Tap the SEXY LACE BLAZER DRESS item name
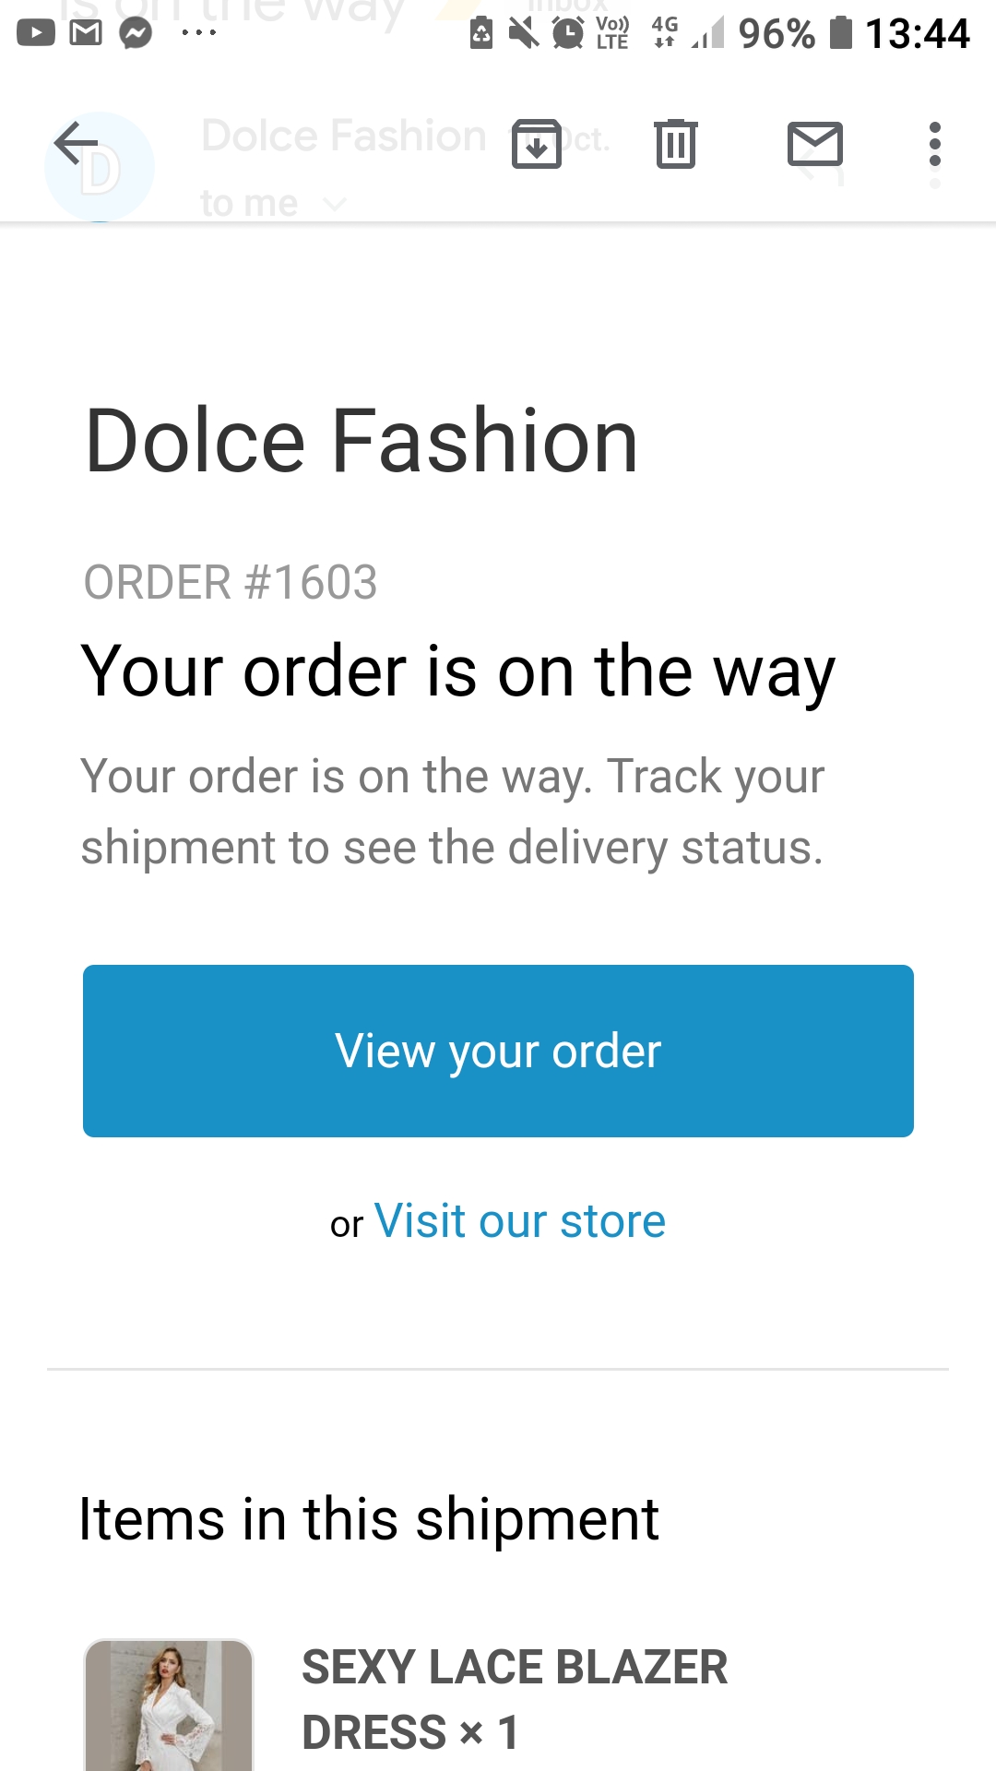The height and width of the screenshot is (1771, 996). point(515,1699)
